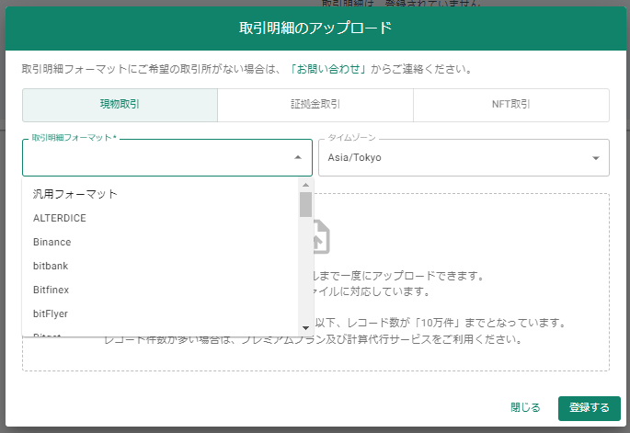Viewport: 630px width, 433px height.
Task: Select the 現物取引 tab
Action: 120,105
